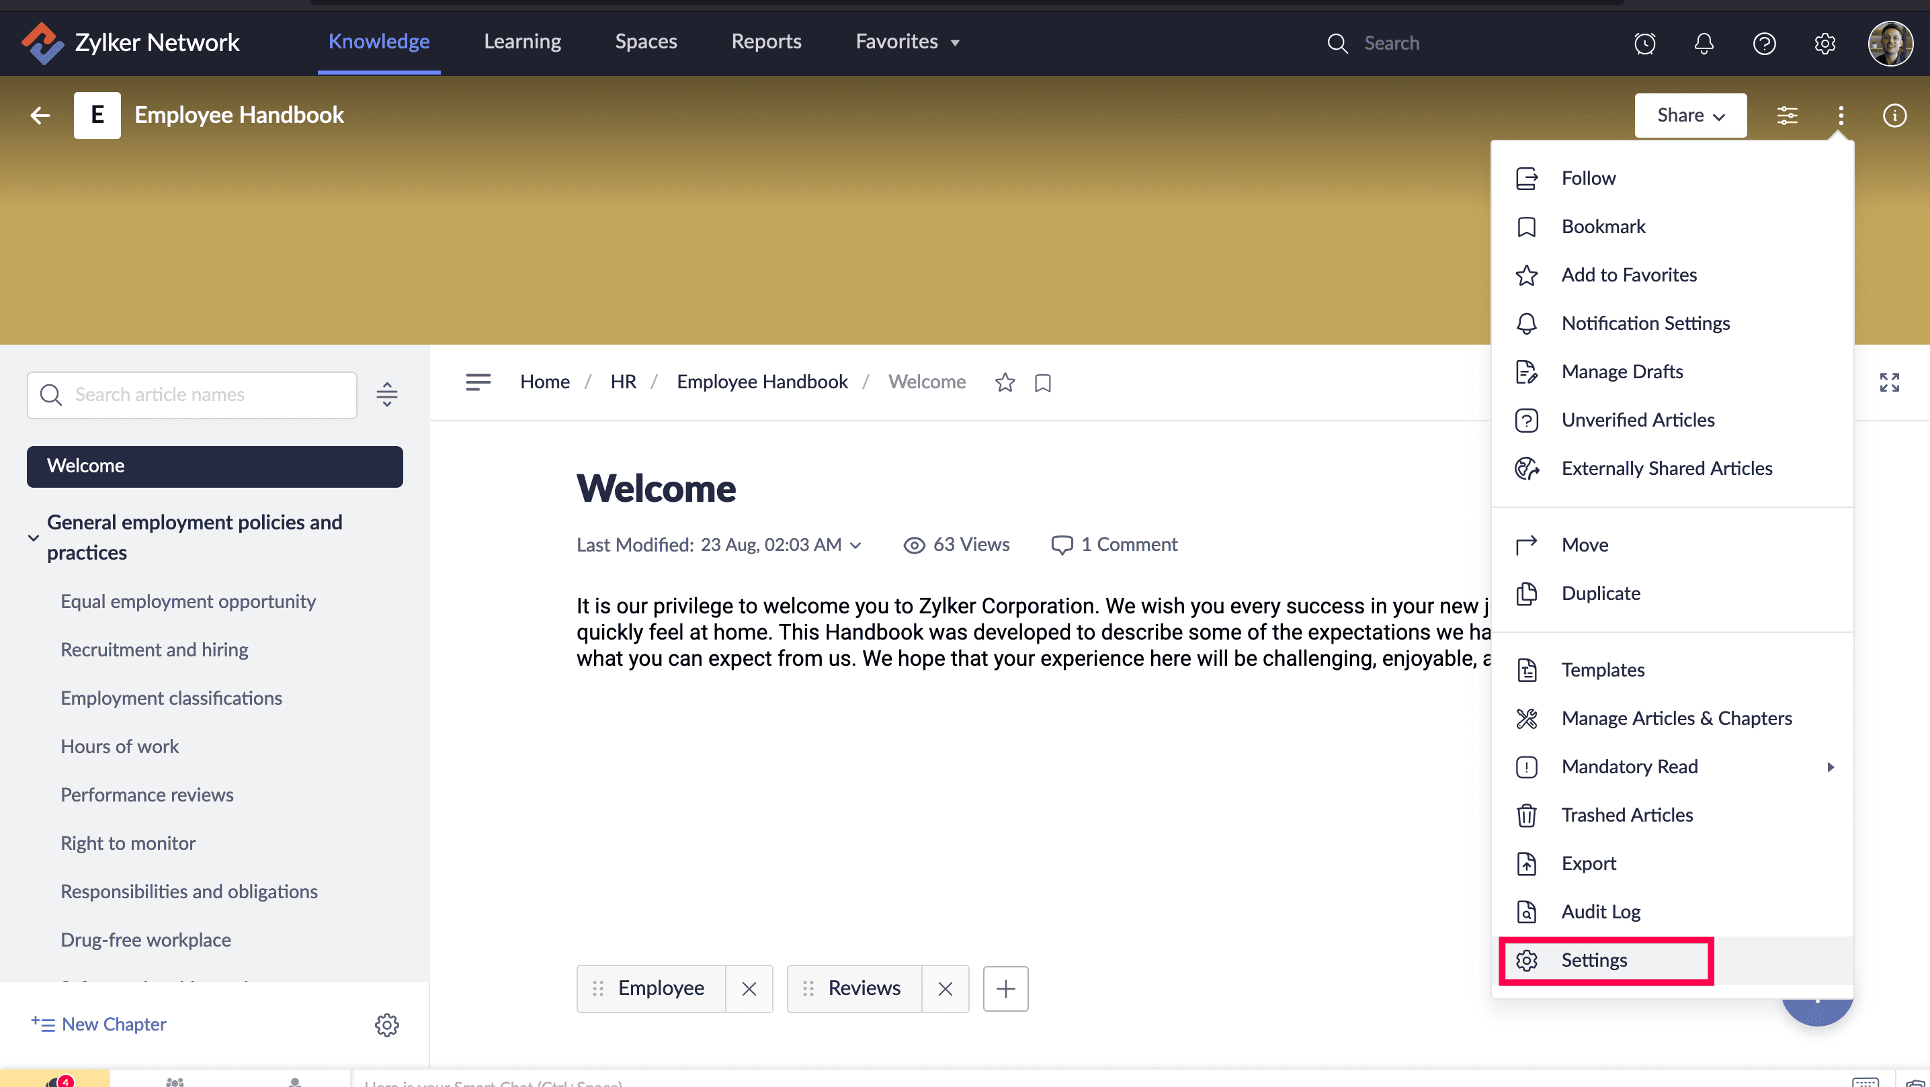Remove the Employee tag
Viewport: 1930px width, 1087px height.
tap(749, 988)
